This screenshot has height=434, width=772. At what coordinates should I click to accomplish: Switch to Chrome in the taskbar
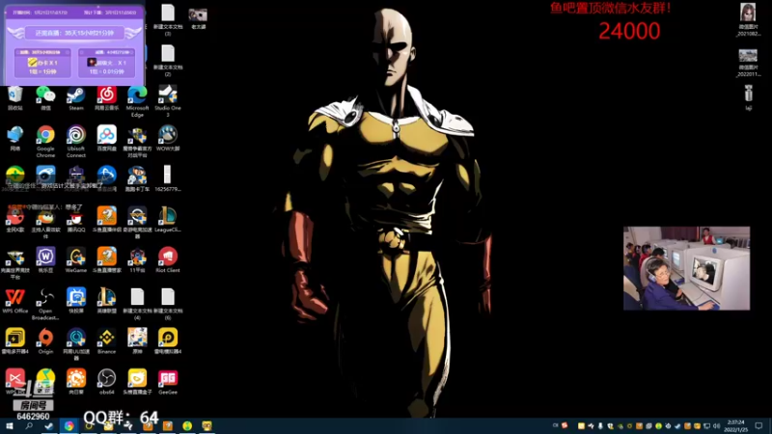pos(69,426)
